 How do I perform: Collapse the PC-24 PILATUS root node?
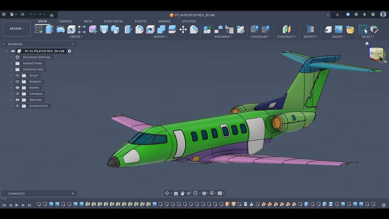tap(7, 51)
